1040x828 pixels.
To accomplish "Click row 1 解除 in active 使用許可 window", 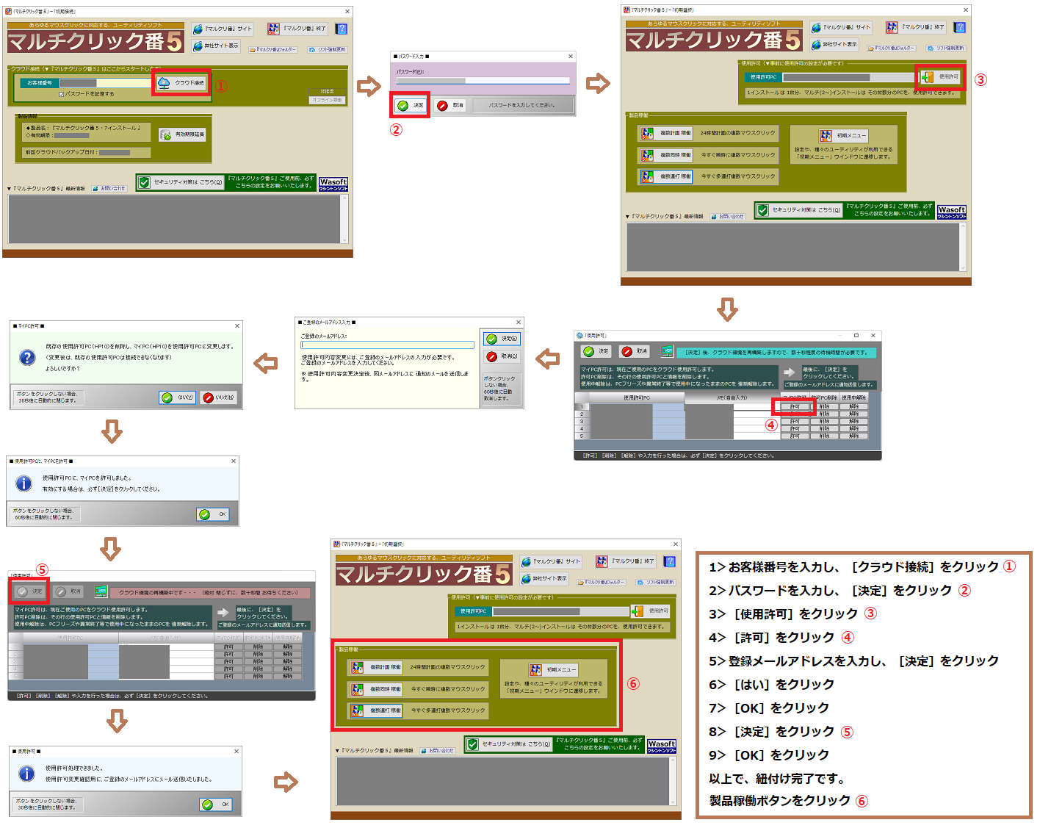I will click(x=853, y=406).
